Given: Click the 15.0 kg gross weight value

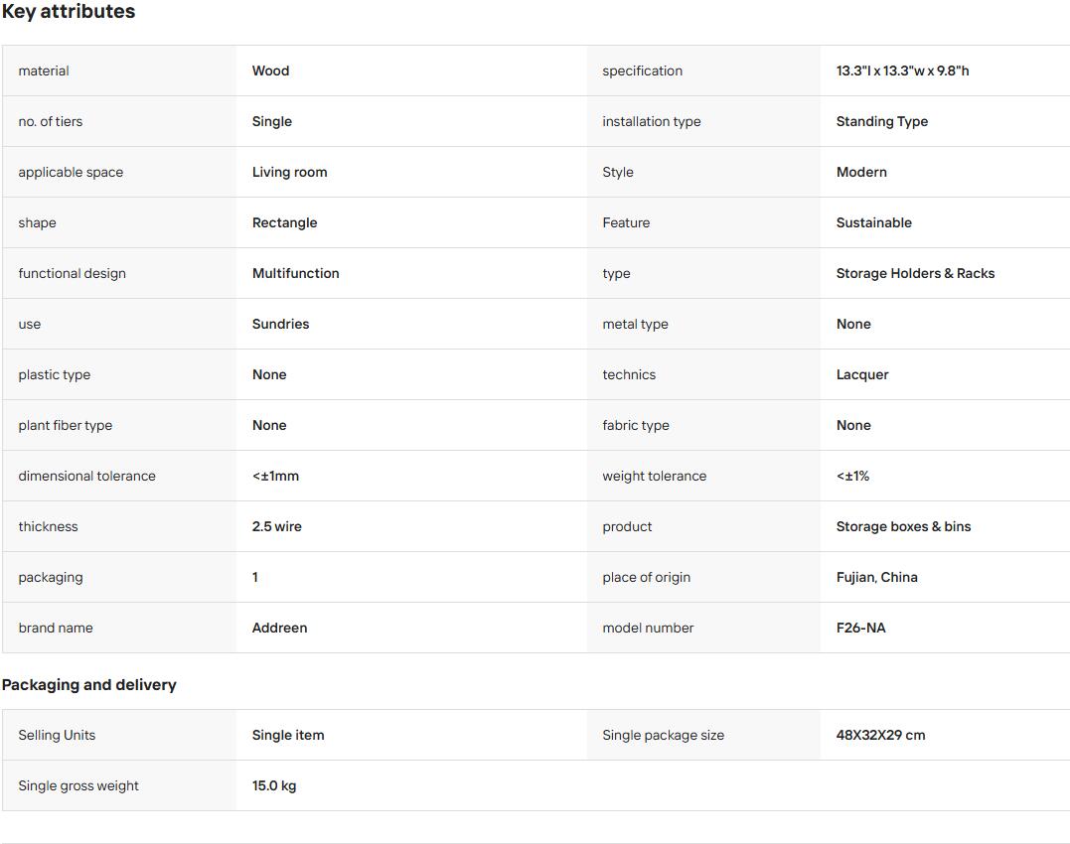Looking at the screenshot, I should tap(274, 785).
